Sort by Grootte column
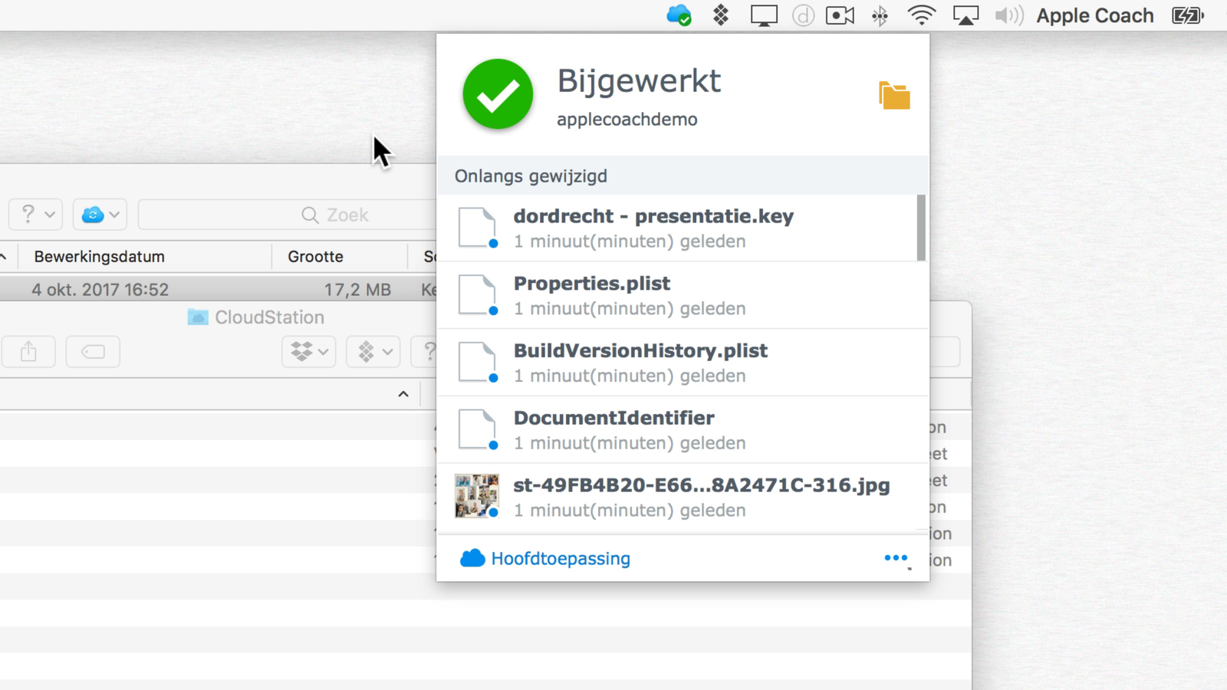Screen dimensions: 1227x690 [315, 257]
